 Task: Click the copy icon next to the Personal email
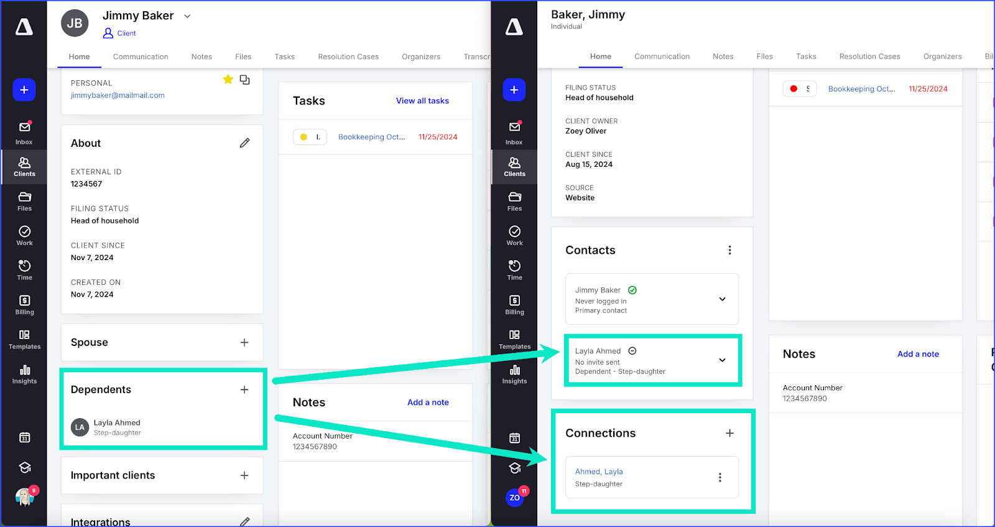(x=245, y=80)
